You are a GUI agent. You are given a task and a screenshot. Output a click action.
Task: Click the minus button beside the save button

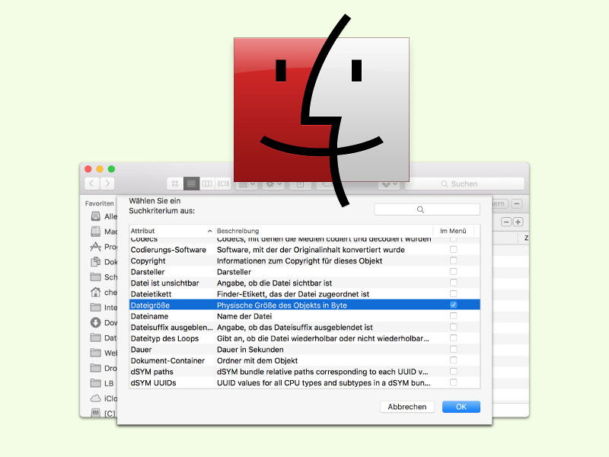point(517,203)
